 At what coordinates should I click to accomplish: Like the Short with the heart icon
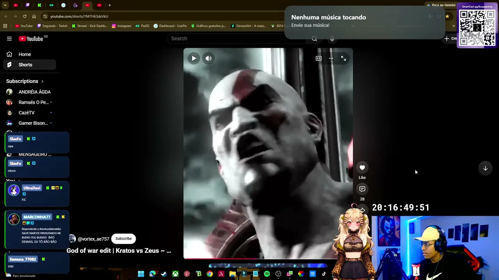coord(362,168)
